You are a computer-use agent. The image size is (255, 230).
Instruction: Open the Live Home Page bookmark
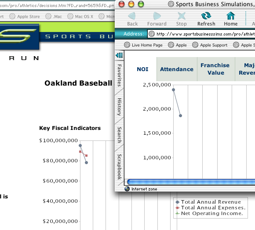tap(143, 45)
